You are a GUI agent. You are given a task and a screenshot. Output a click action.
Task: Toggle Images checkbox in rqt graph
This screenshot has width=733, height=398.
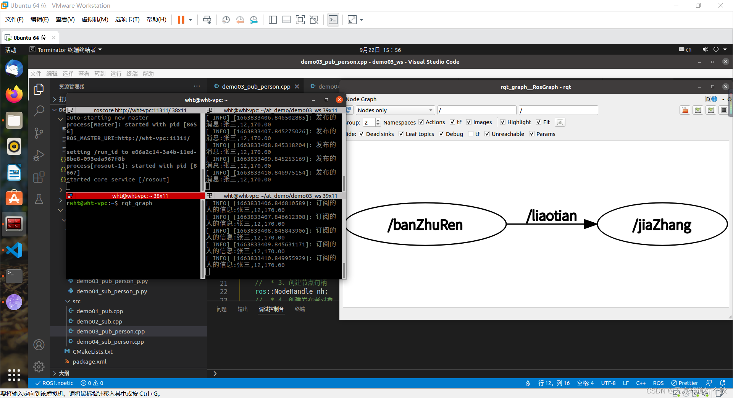[x=469, y=122]
